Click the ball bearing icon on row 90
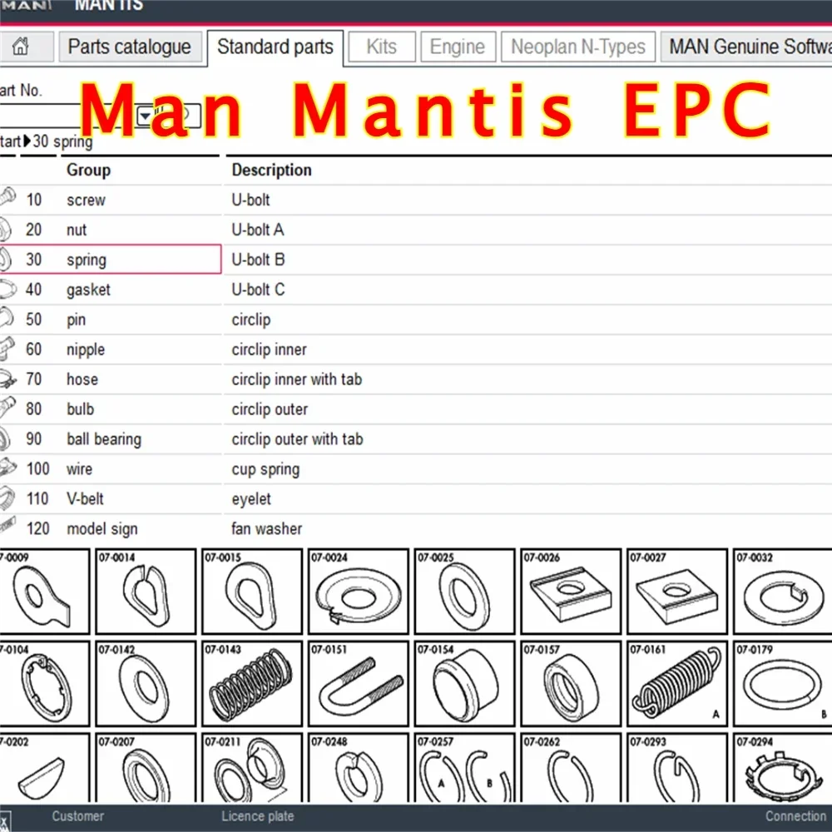 click(x=7, y=438)
